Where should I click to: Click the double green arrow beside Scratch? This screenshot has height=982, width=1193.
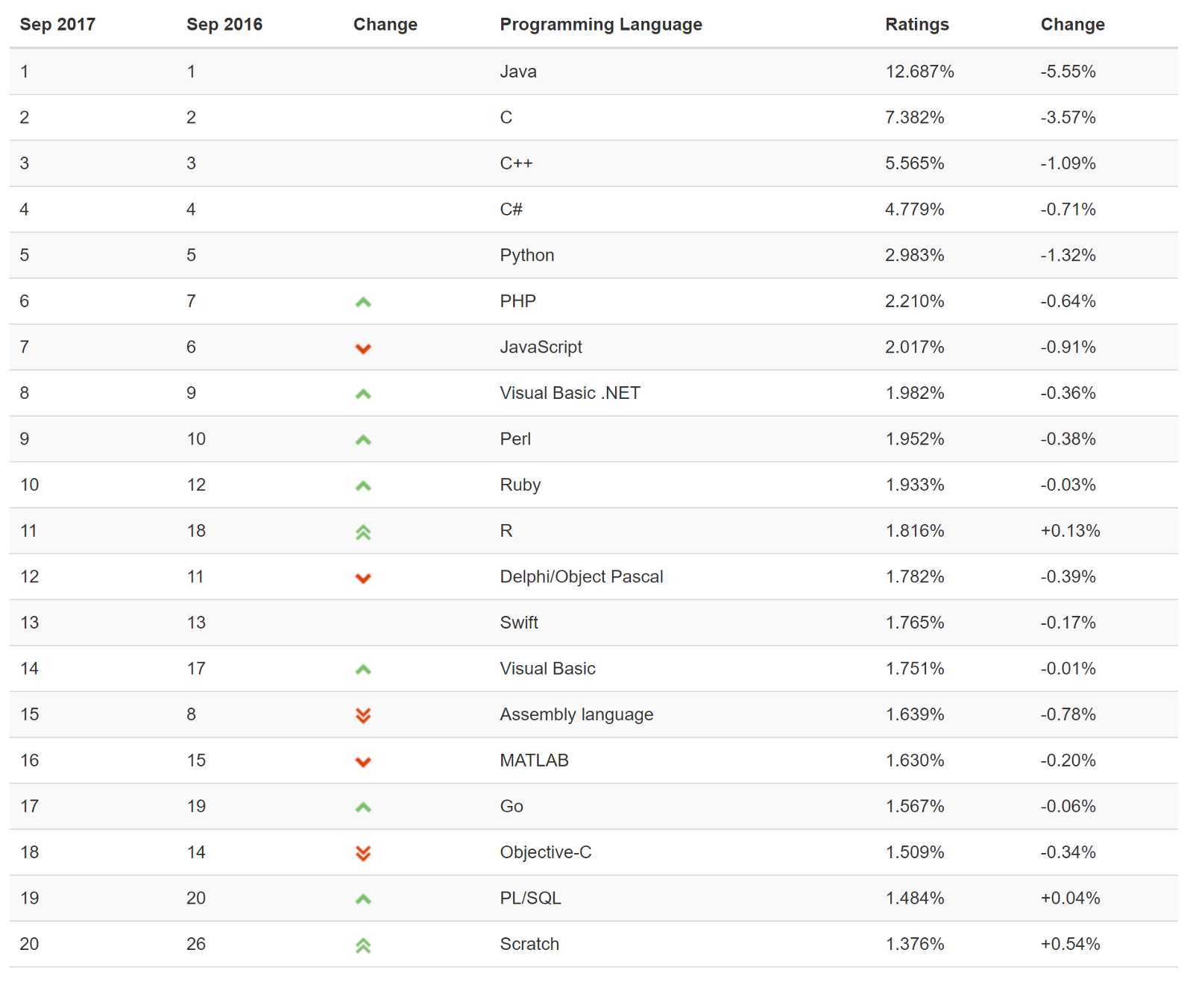pos(363,945)
